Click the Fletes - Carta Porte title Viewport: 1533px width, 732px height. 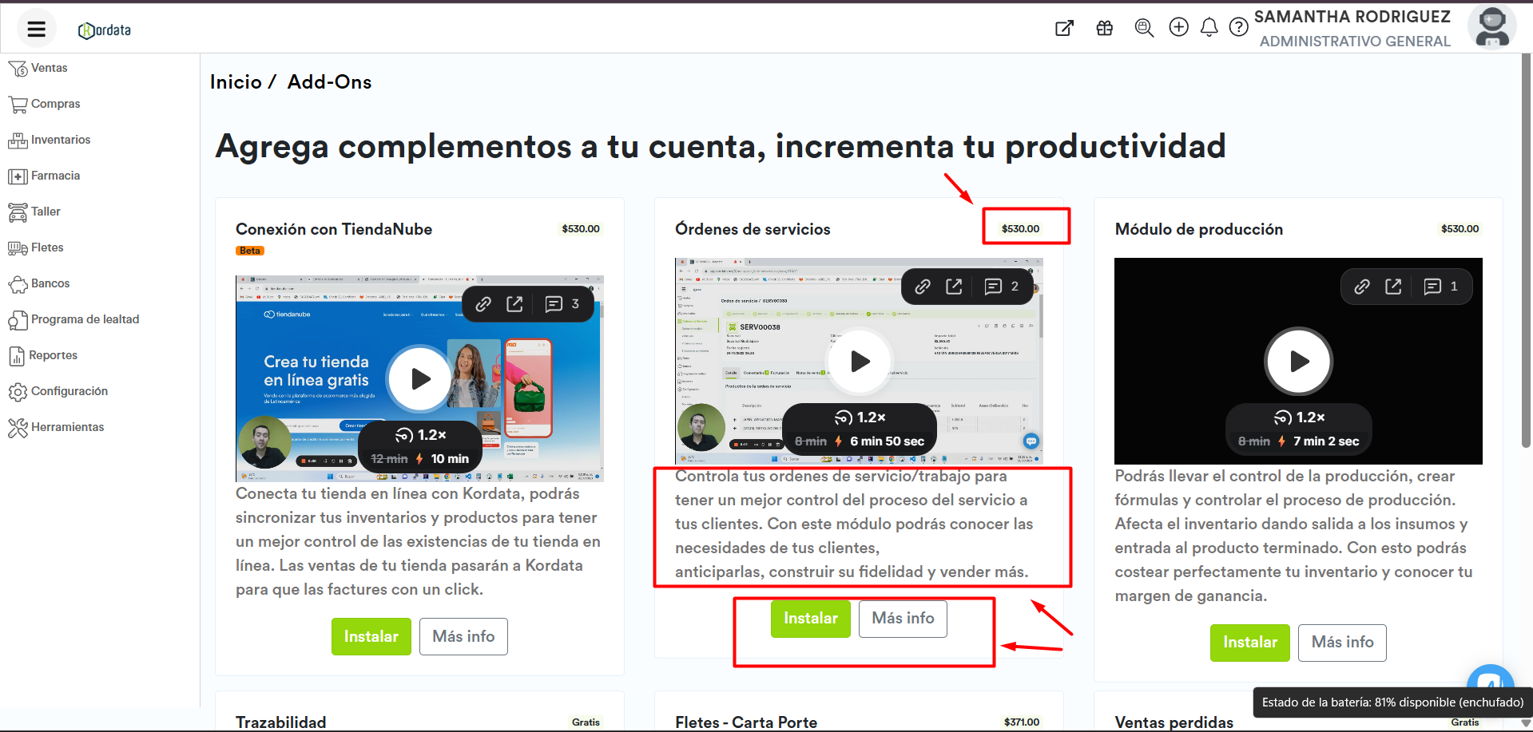(746, 722)
